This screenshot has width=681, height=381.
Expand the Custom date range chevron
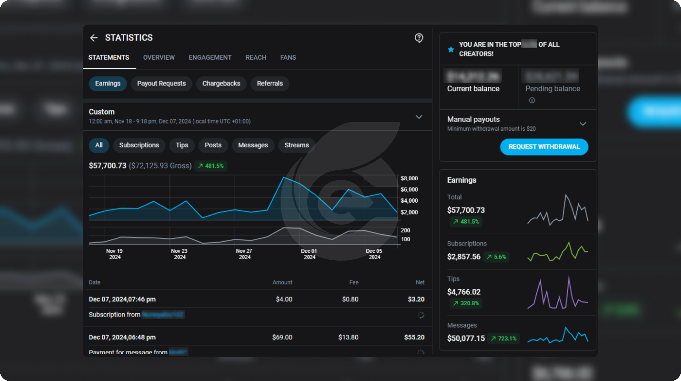coord(419,117)
